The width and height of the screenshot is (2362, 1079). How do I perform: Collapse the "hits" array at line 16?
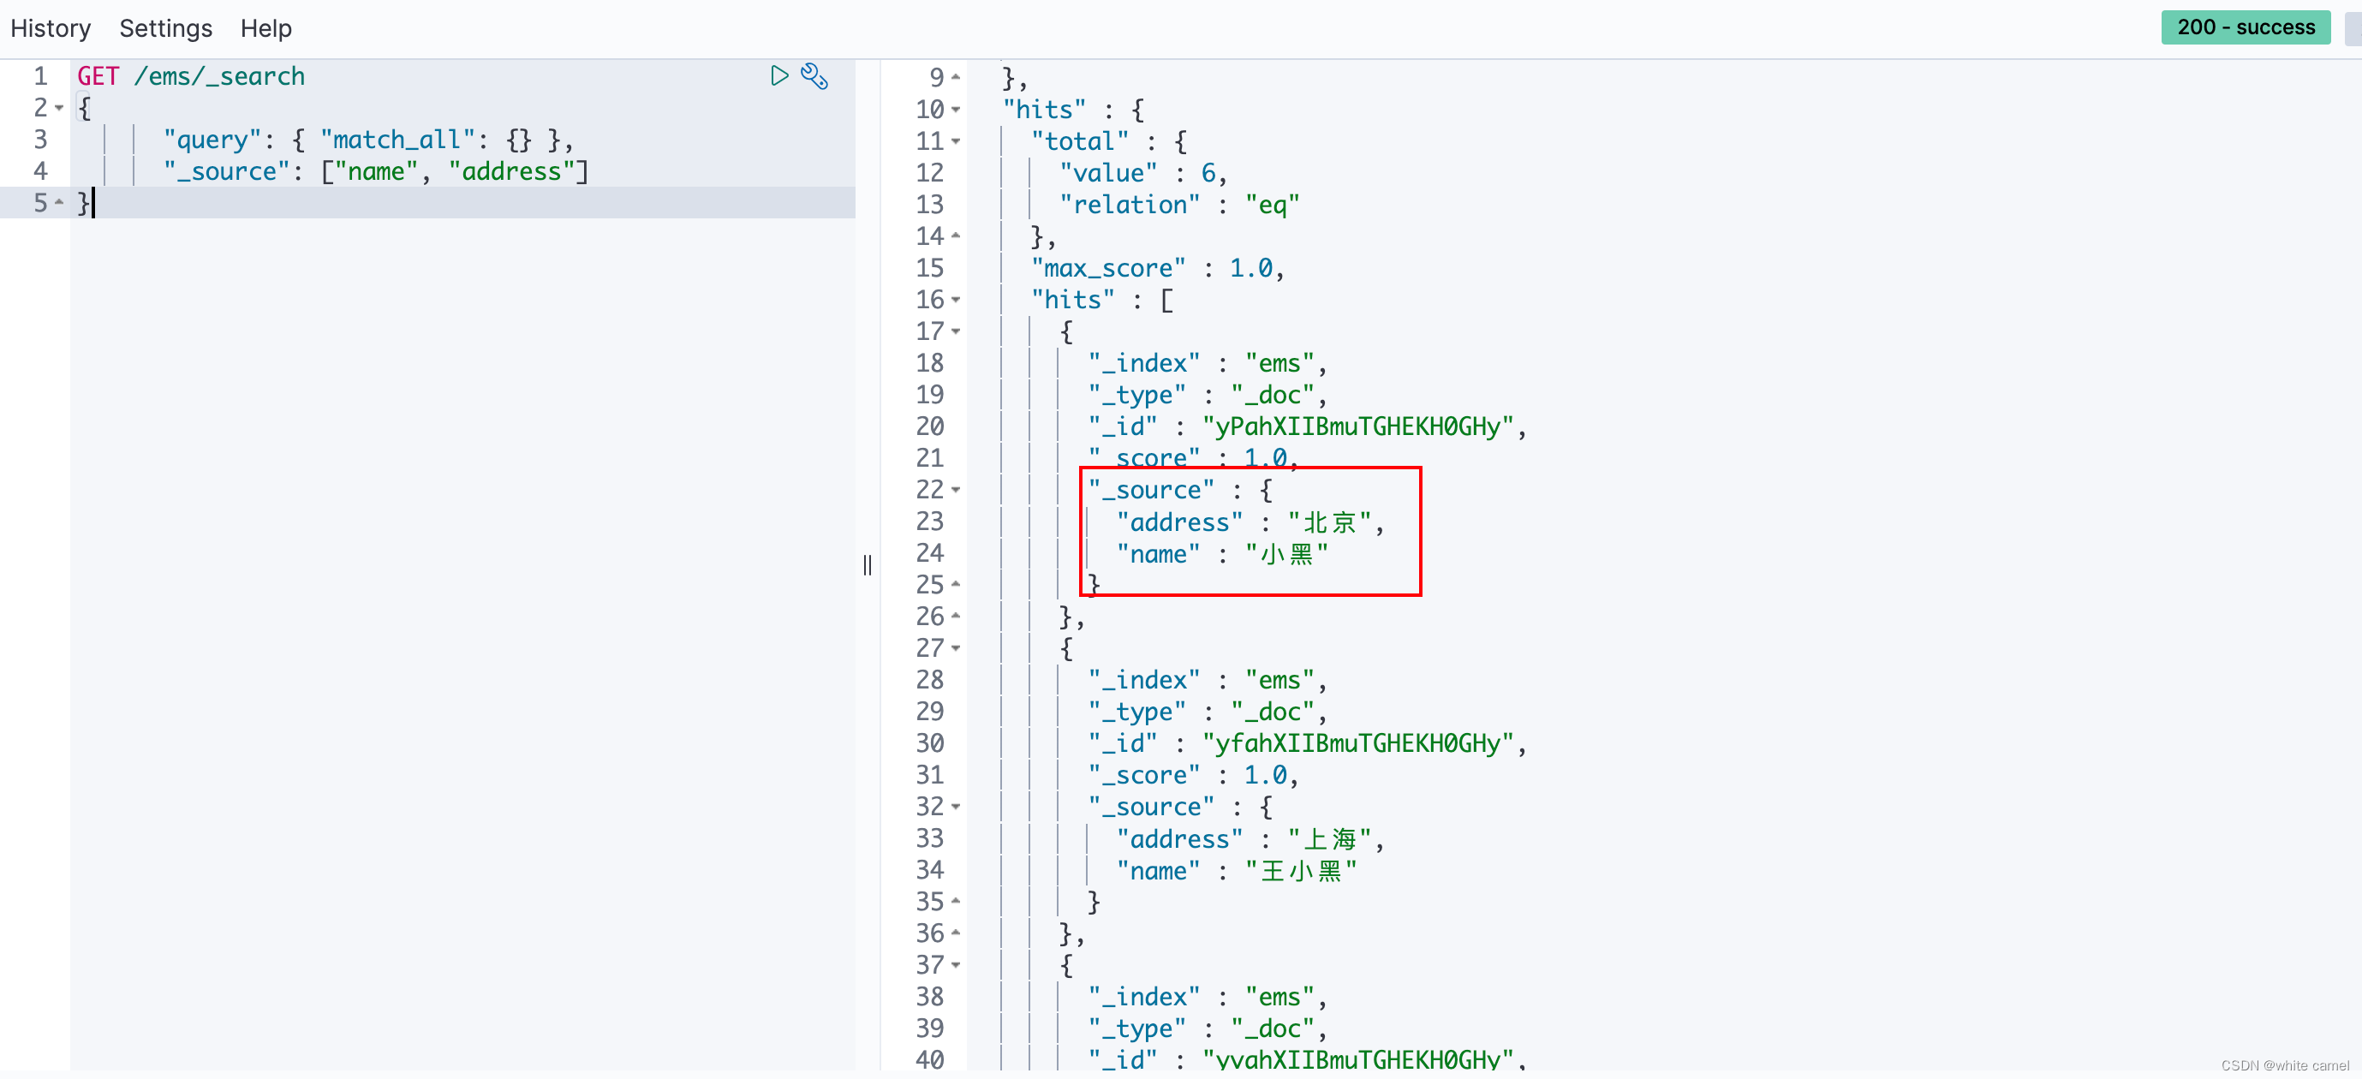coord(956,300)
